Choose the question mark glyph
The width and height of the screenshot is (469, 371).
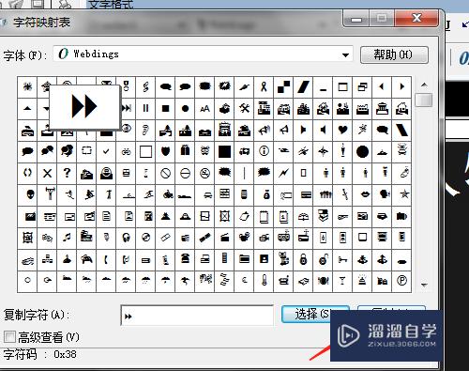67,173
